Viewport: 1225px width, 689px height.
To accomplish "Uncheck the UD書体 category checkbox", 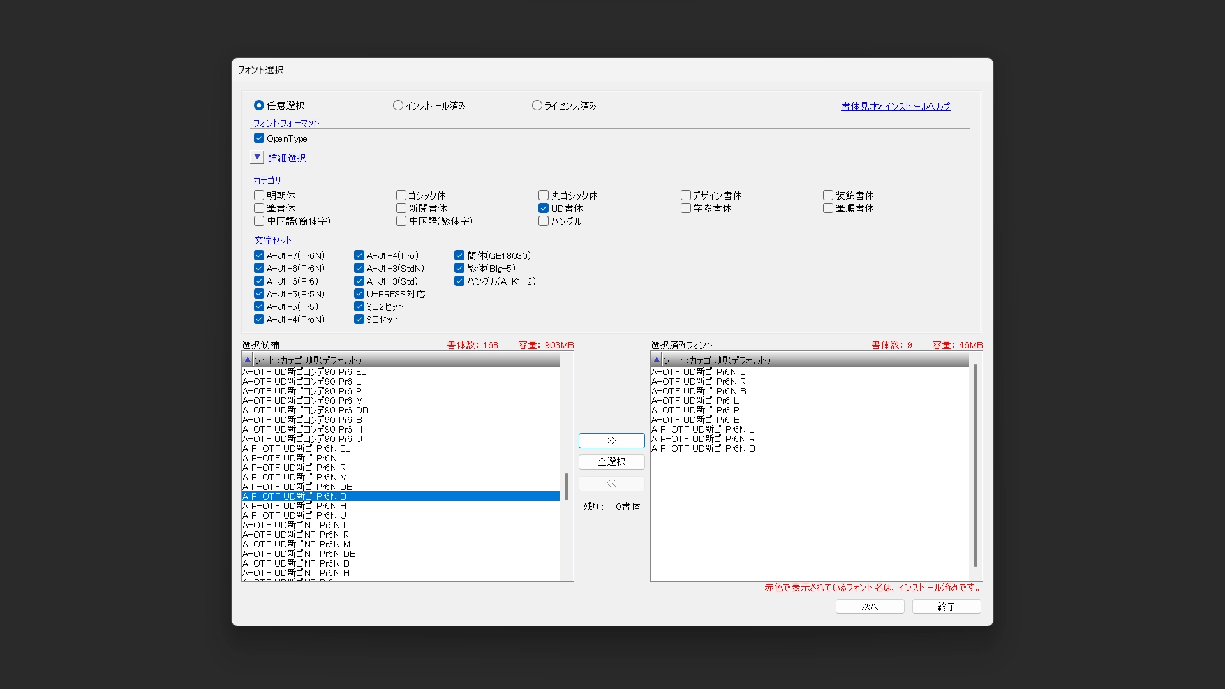I will pyautogui.click(x=544, y=209).
